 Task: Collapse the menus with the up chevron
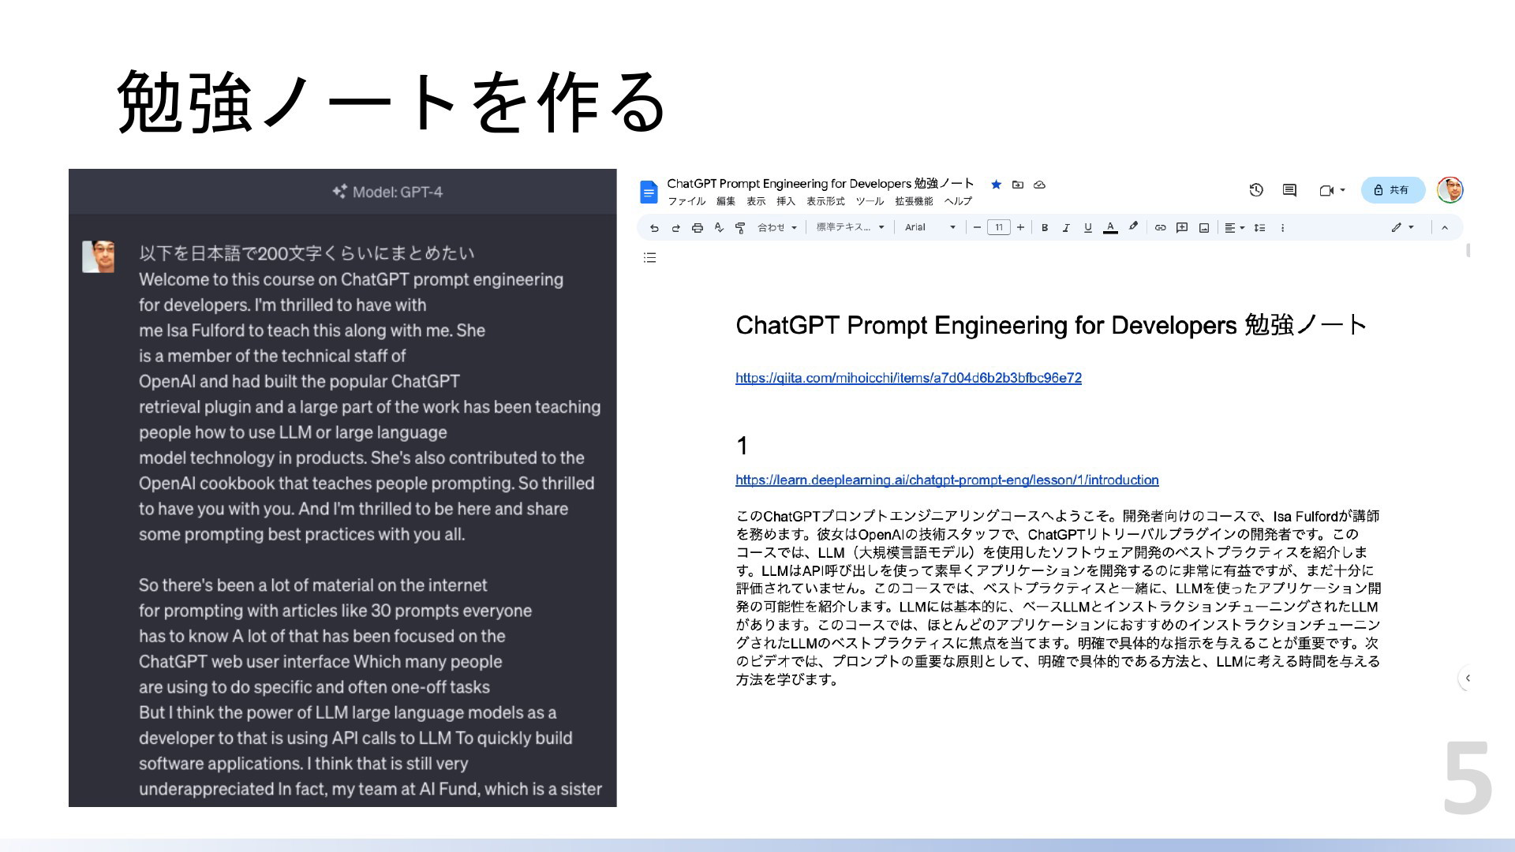click(1445, 228)
